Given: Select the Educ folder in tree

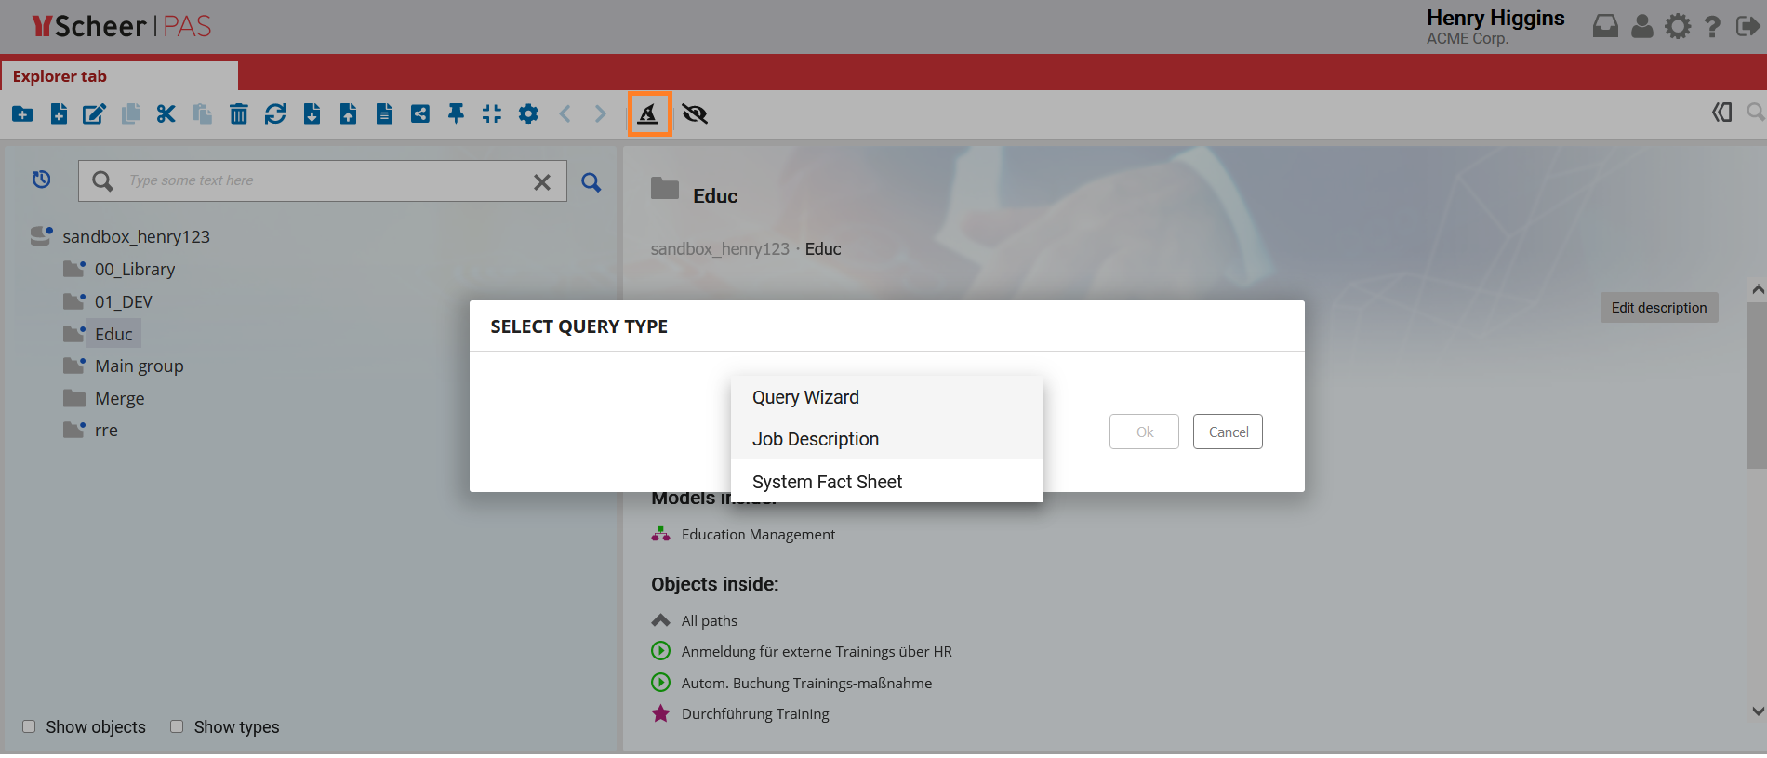Looking at the screenshot, I should point(113,334).
